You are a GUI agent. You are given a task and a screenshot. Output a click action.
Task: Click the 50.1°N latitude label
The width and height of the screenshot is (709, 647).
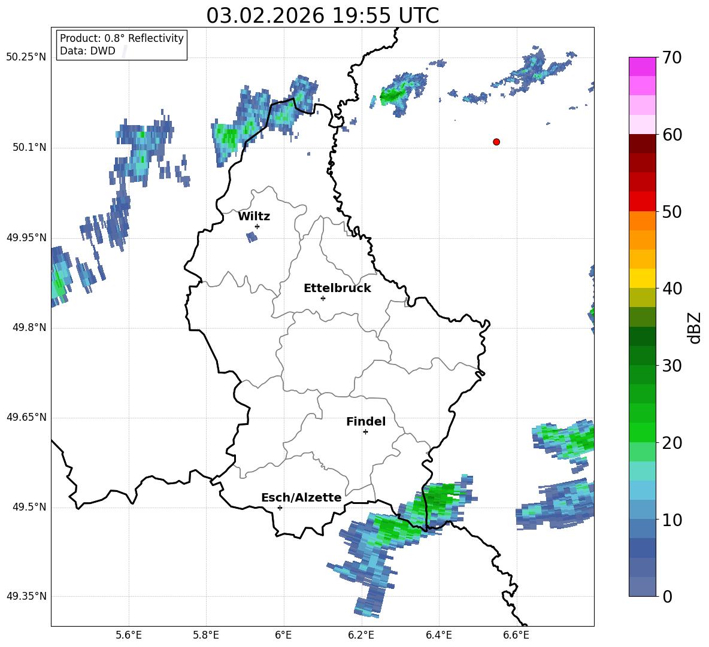pyautogui.click(x=29, y=147)
